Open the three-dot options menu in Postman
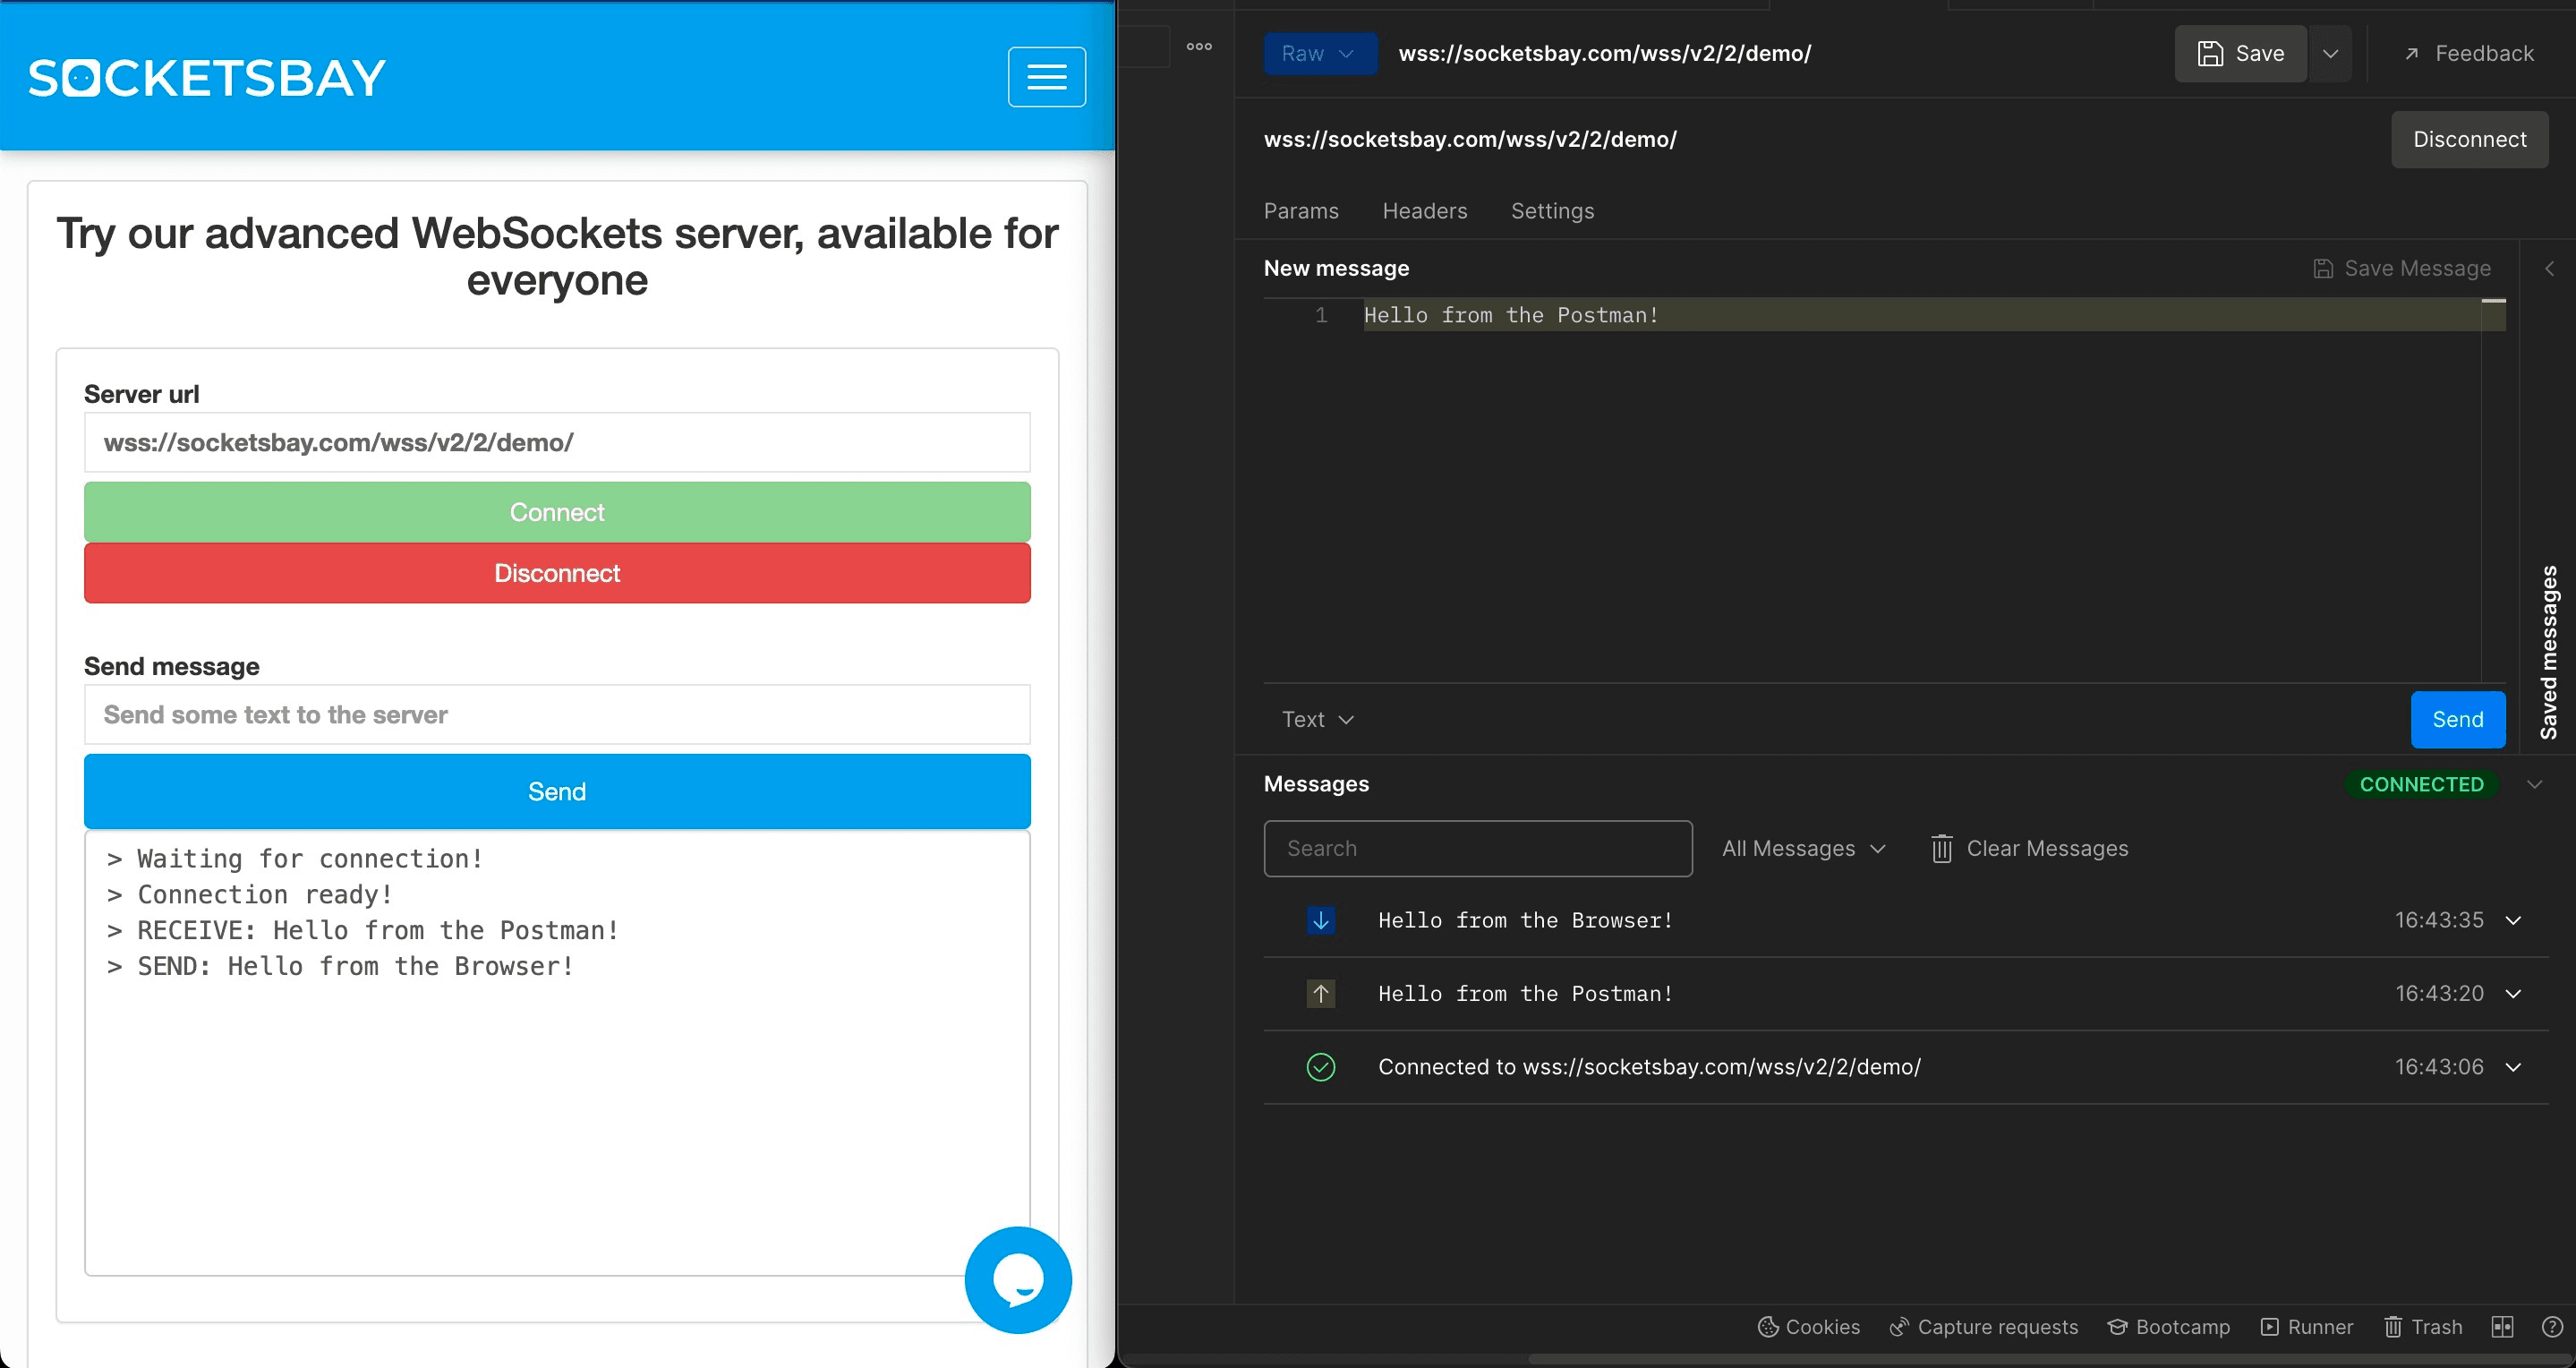 coord(1199,46)
